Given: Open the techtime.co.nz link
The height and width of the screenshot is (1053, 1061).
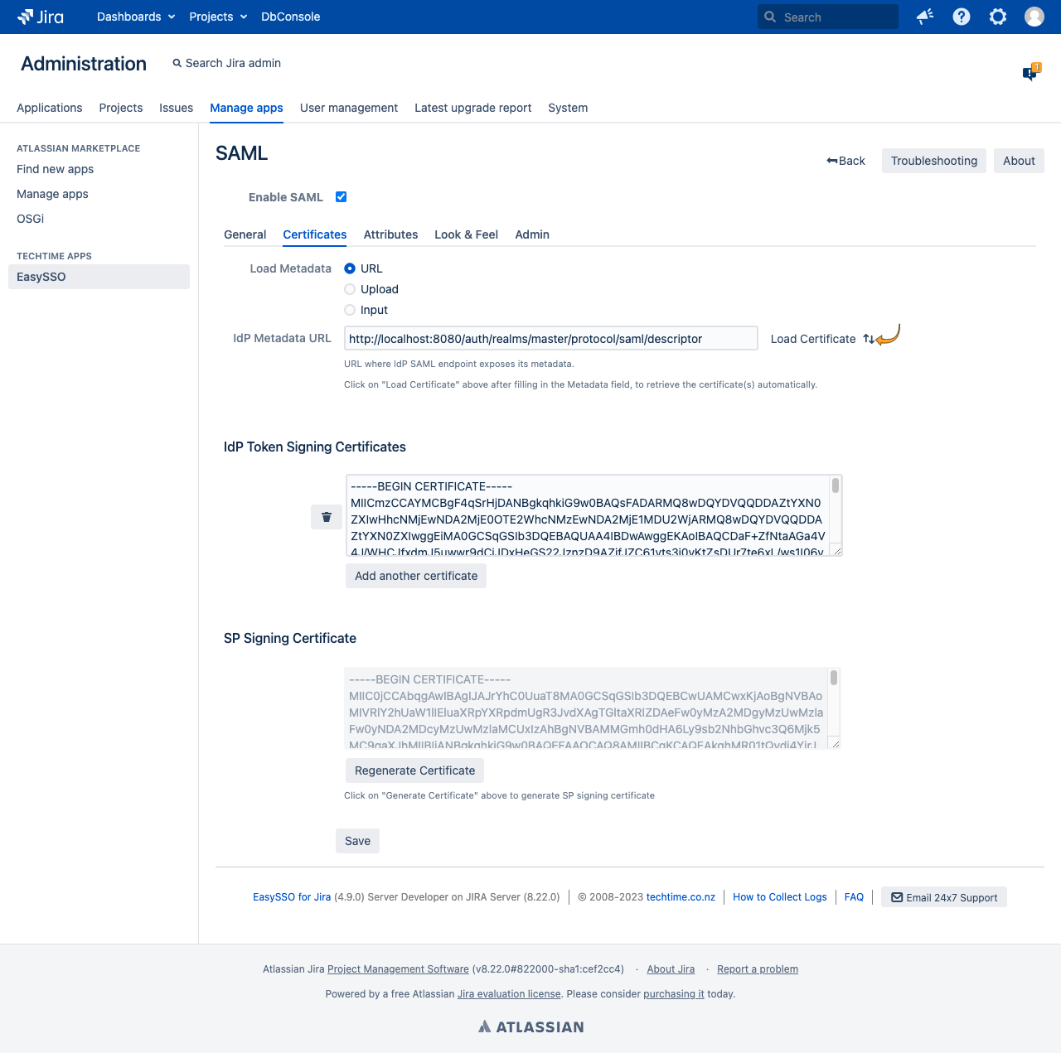Looking at the screenshot, I should [x=681, y=897].
